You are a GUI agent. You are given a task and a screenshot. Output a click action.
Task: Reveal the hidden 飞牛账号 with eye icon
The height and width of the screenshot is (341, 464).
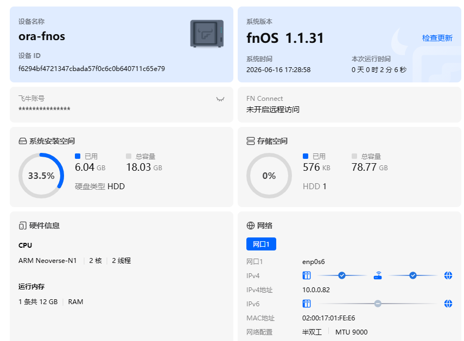click(x=220, y=99)
